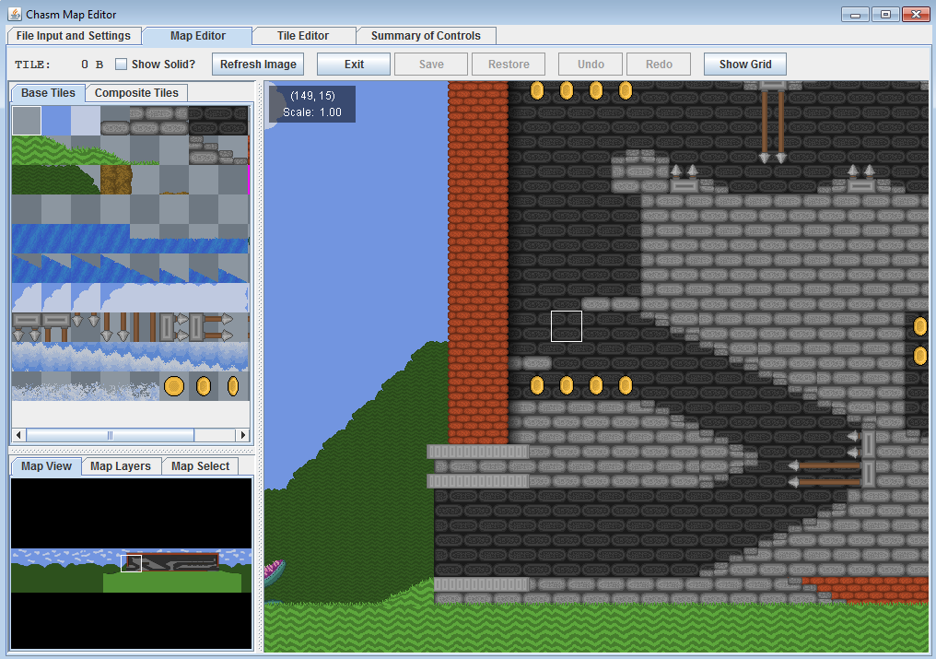Open the Composite Tiles tab
The width and height of the screenshot is (936, 659).
[135, 92]
